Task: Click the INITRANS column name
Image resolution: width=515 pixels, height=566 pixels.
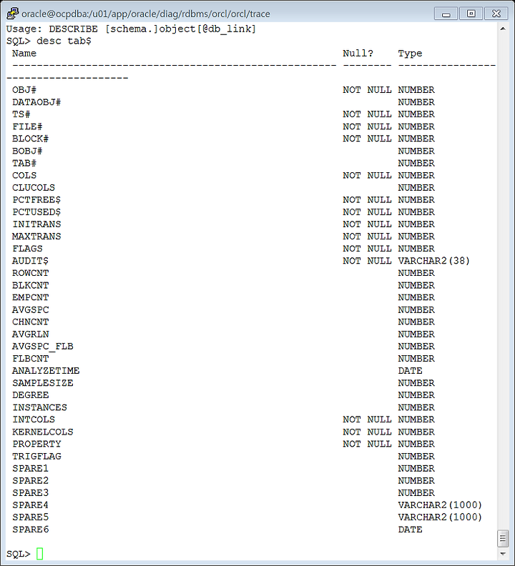Action: [x=36, y=224]
